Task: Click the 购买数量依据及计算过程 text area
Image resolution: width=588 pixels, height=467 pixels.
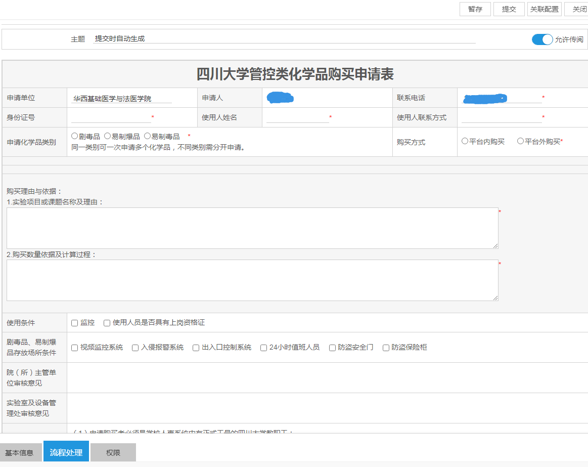Action: click(x=252, y=280)
